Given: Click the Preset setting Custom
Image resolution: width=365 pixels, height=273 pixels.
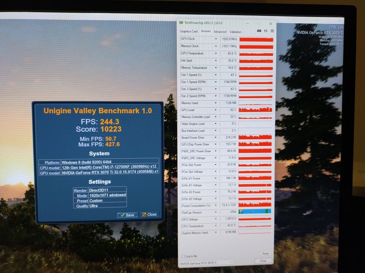Looking at the screenshot, I should (100, 201).
